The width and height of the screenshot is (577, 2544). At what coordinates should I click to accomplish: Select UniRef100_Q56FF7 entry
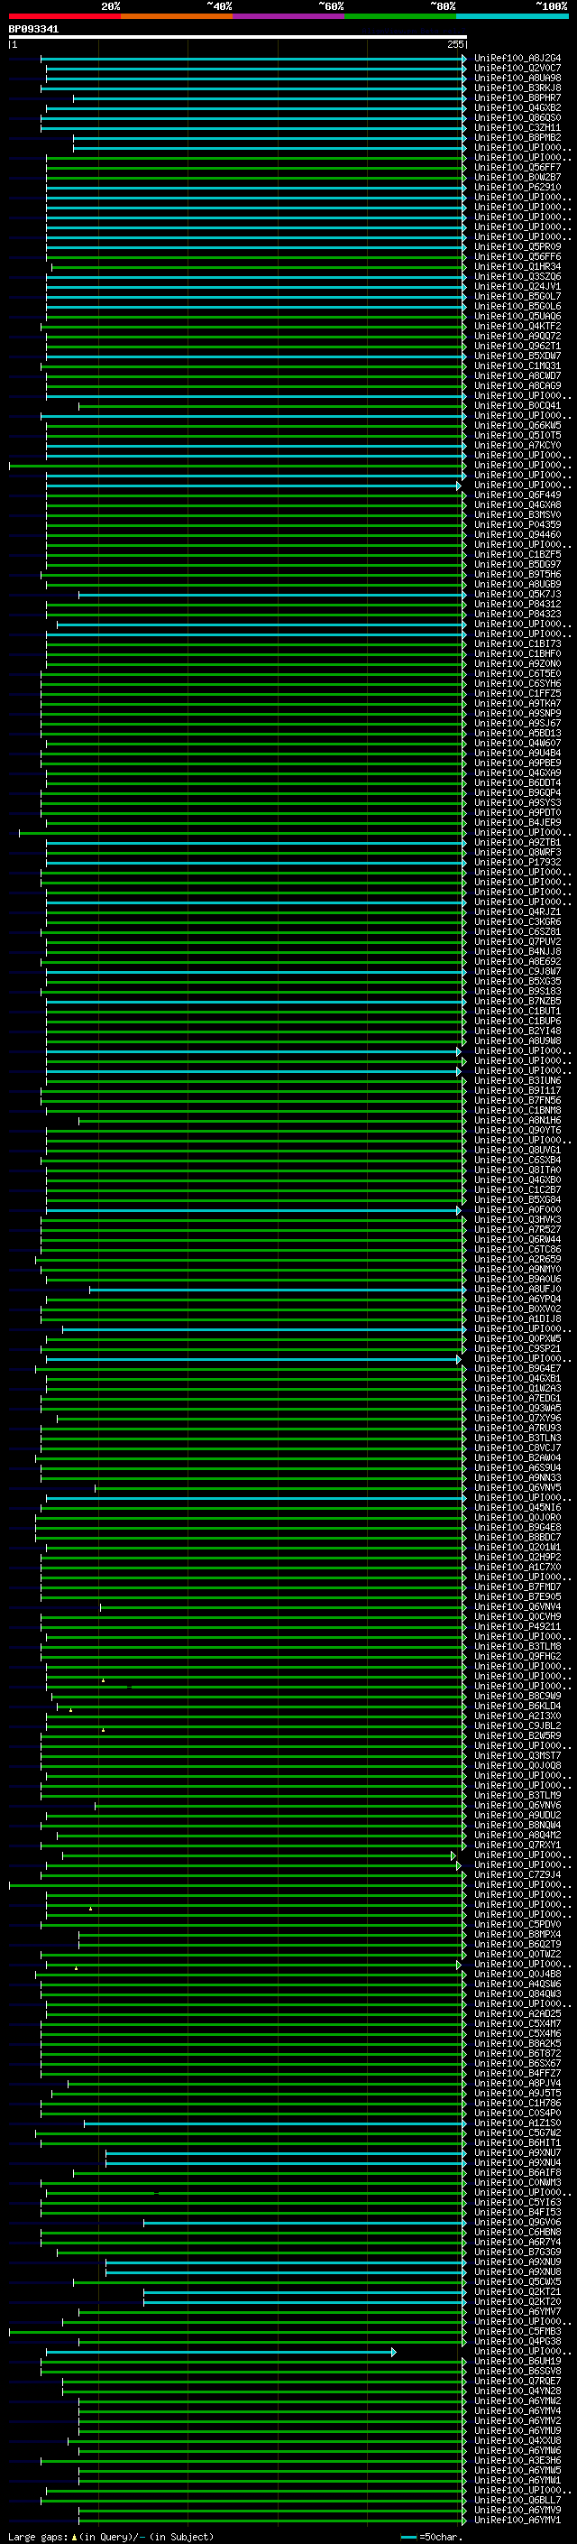point(517,168)
